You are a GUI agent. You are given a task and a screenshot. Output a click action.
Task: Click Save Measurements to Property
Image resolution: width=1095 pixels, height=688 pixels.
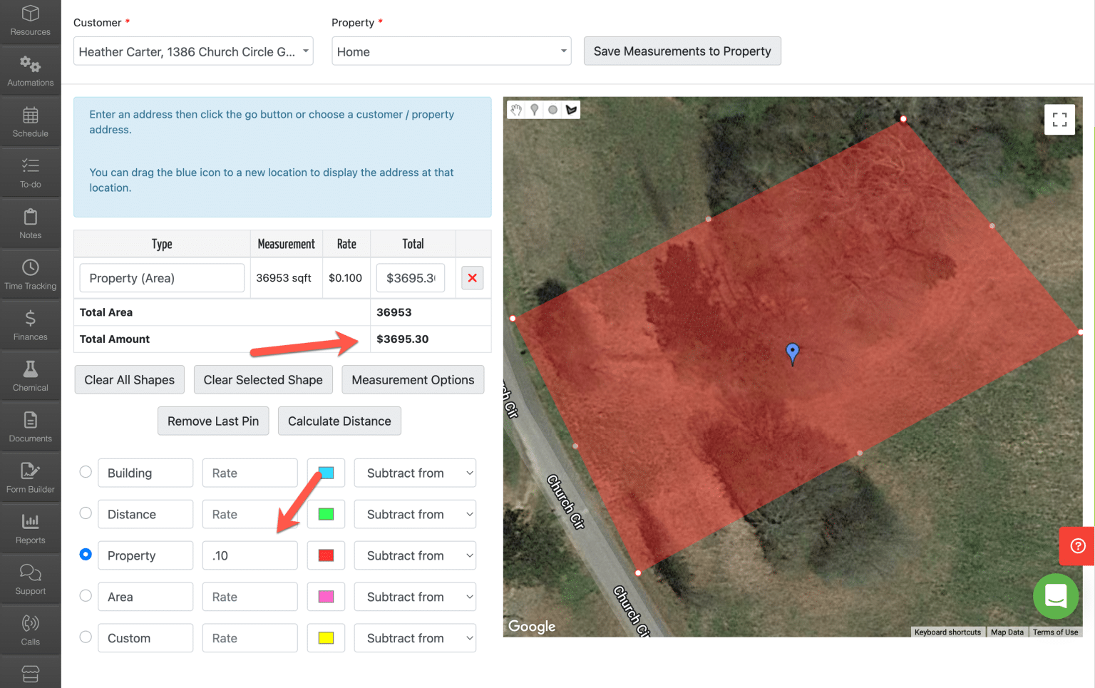(682, 51)
